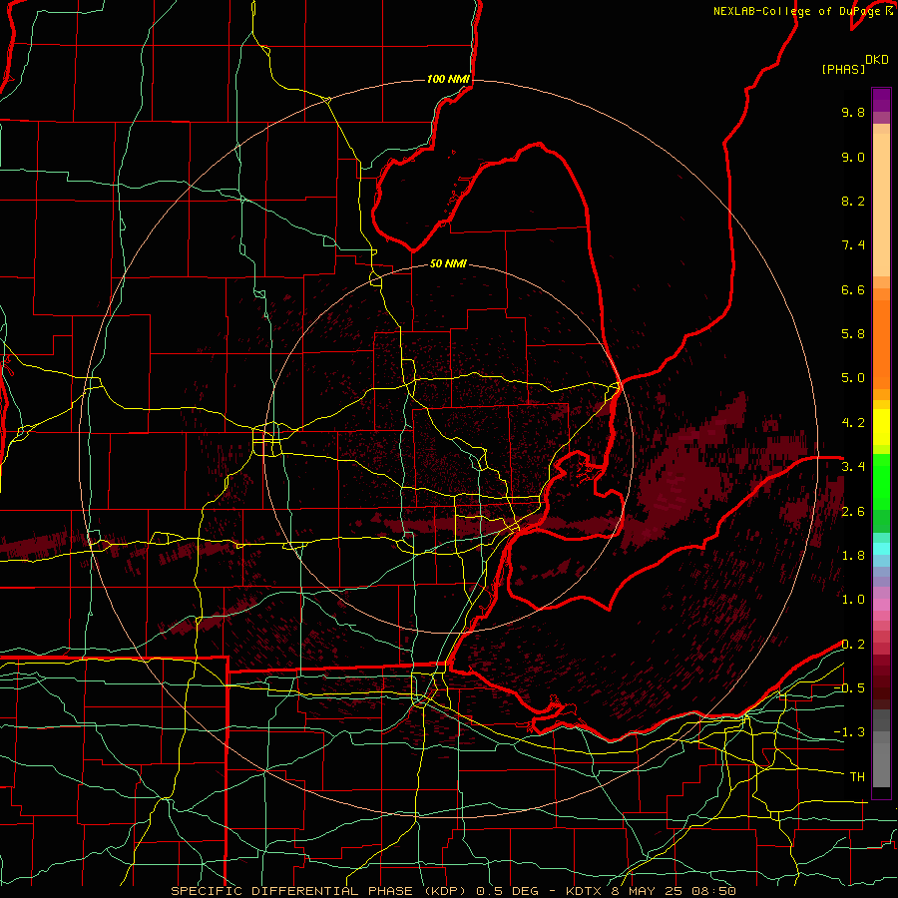Pick the pink segment of the color bar
The image size is (898, 898).
881,605
